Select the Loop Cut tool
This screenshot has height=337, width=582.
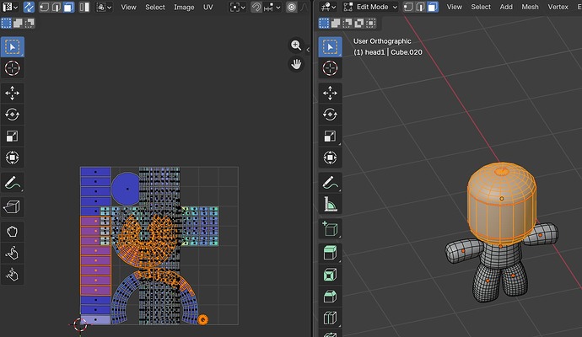point(330,318)
